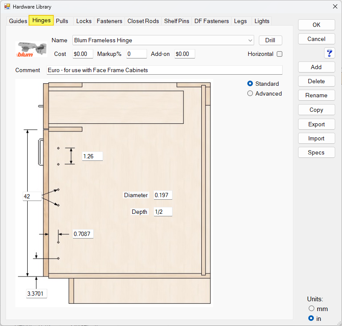Click the Markup% input field

click(x=136, y=54)
